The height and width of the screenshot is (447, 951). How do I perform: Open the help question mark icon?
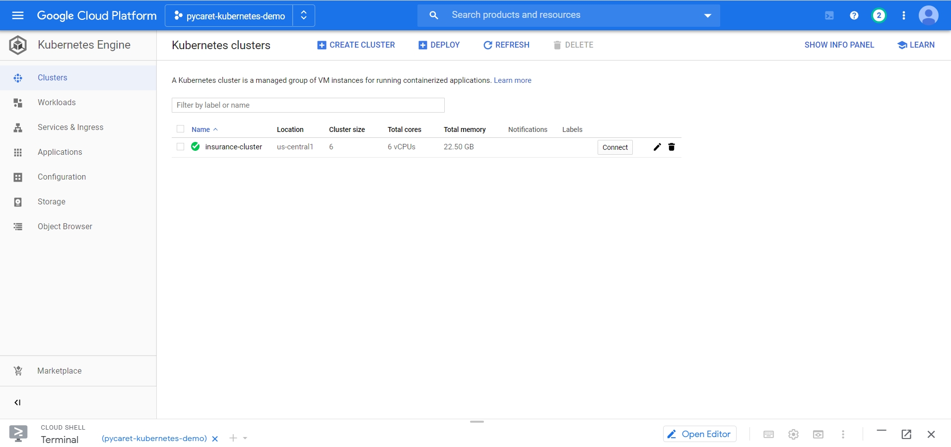[x=854, y=15]
